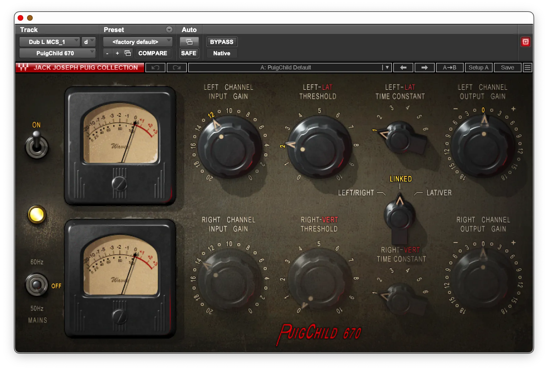Click the A: PuigChild Default preset name
Viewport: 548px width, 370px height.
(x=285, y=68)
